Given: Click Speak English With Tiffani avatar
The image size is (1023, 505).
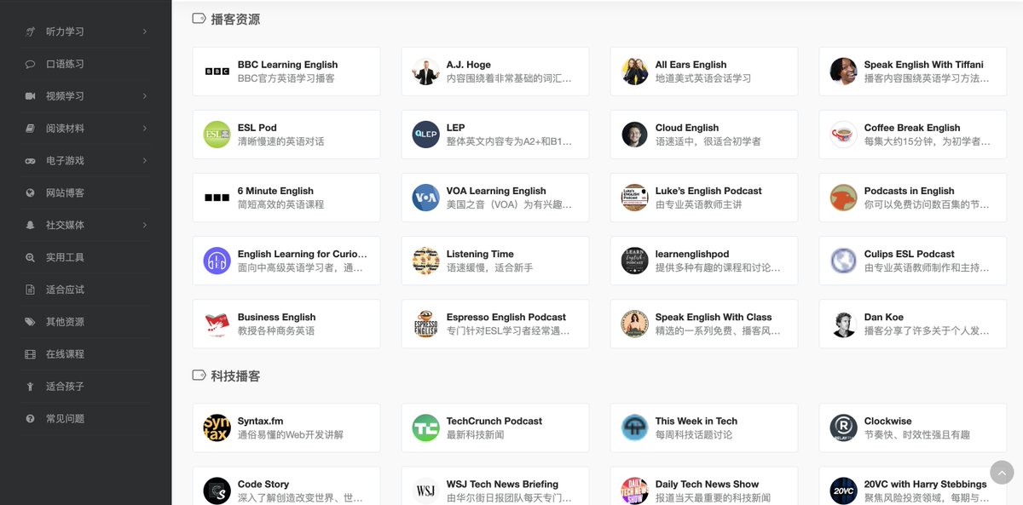Looking at the screenshot, I should coord(843,72).
